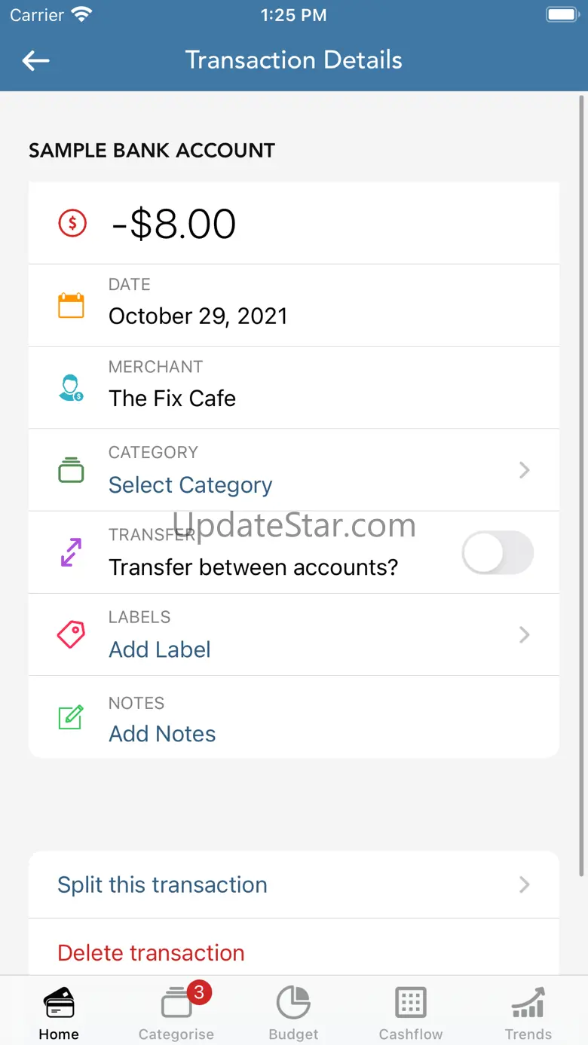Click the purple transfer arrows icon
The image size is (588, 1045).
point(71,552)
